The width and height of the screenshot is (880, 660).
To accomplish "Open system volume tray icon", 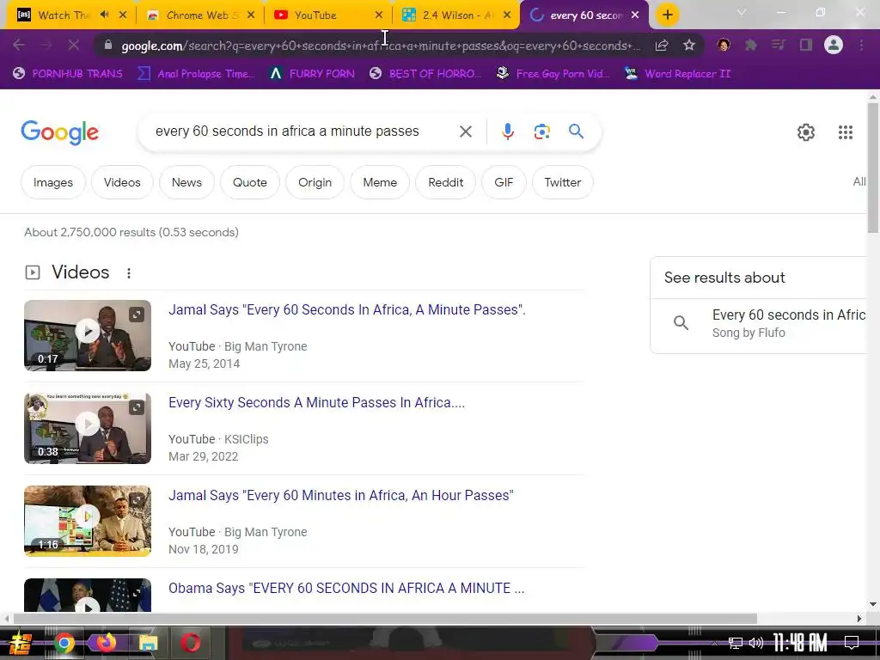I will pyautogui.click(x=756, y=643).
